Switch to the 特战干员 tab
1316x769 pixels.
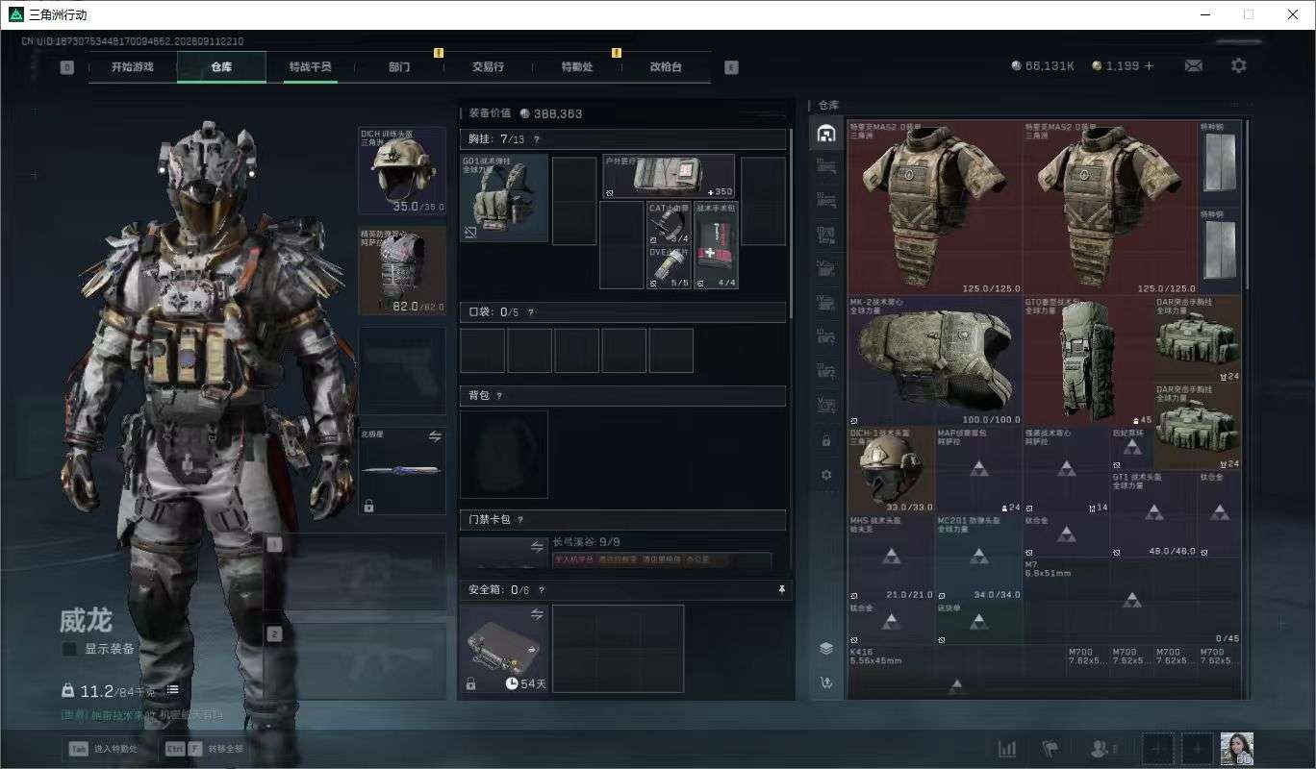click(310, 67)
